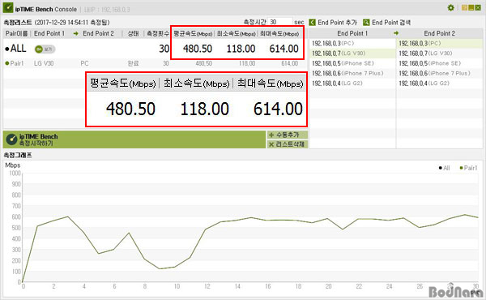Screen dimensions: 486x300
Task: Click the 측정횟수 column header
Action: 158,33
